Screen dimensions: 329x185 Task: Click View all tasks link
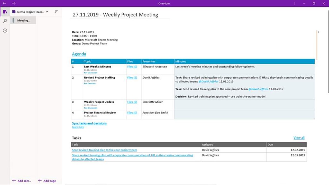(x=299, y=138)
